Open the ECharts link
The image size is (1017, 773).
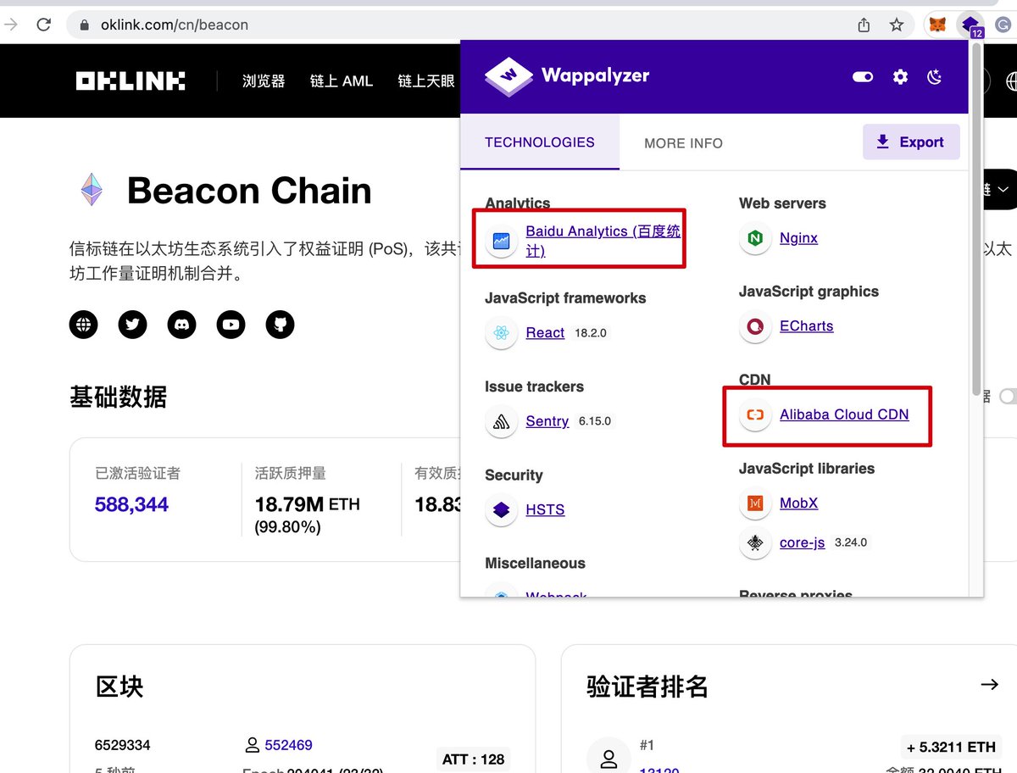pyautogui.click(x=806, y=325)
